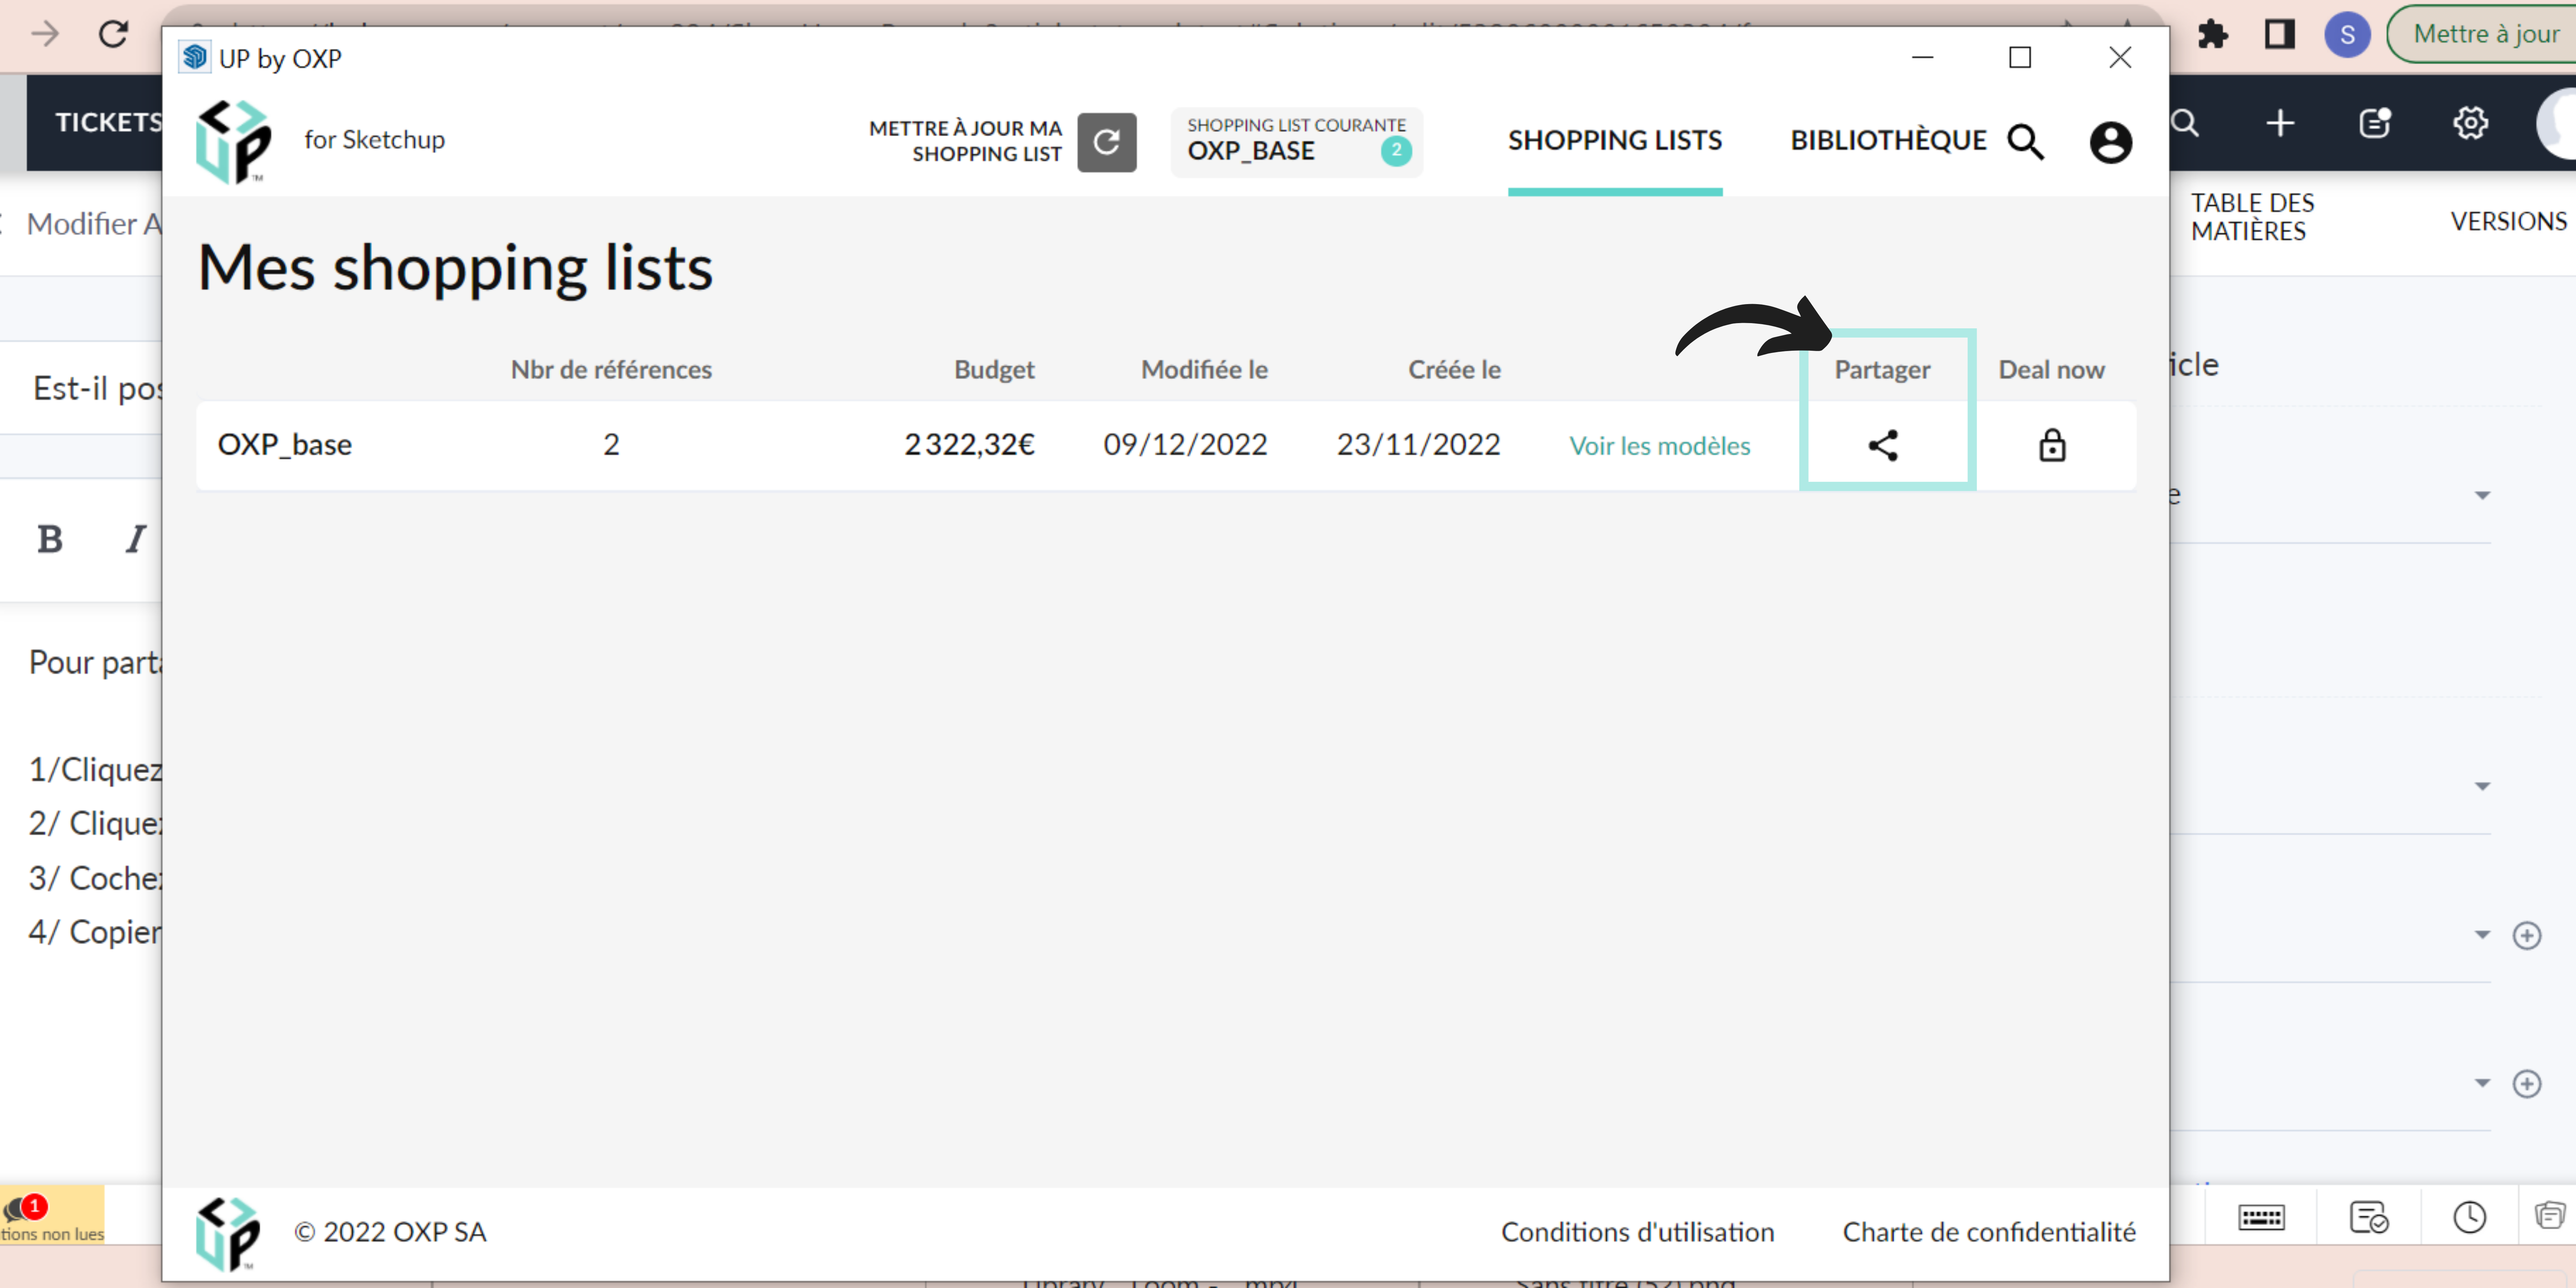This screenshot has height=1288, width=2576.
Task: Open the user account profile icon
Action: click(2110, 142)
